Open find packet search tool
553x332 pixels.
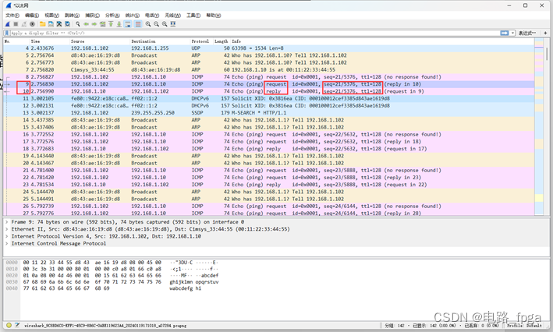(77, 24)
